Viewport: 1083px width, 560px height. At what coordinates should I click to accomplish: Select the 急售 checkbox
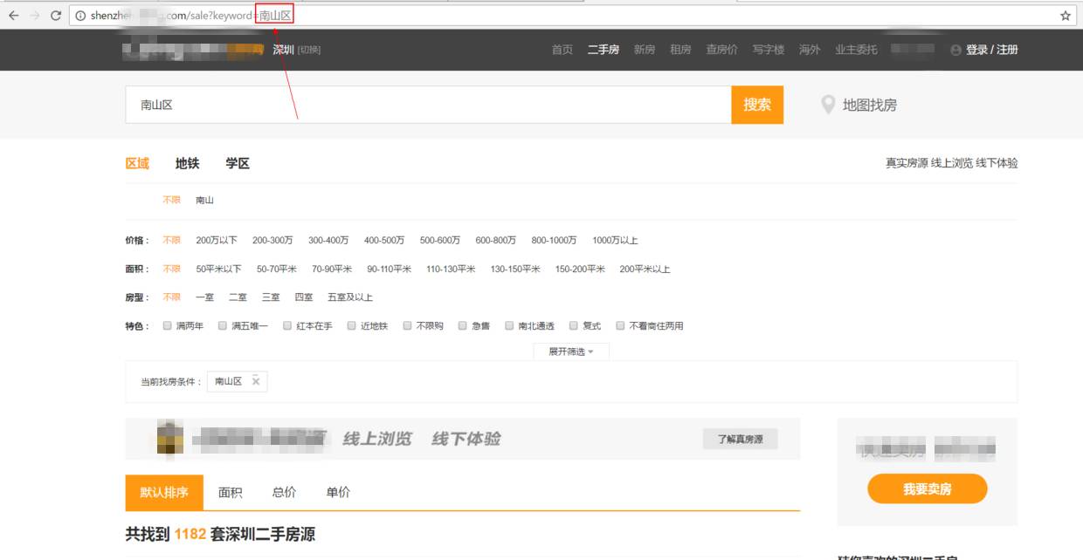[463, 326]
